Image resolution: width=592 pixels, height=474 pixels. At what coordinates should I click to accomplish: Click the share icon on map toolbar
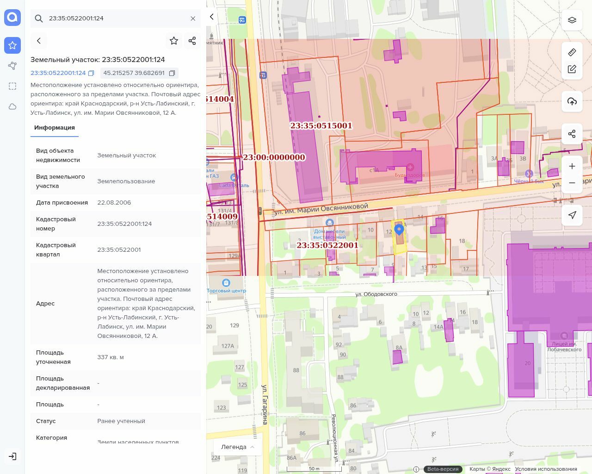click(x=572, y=134)
